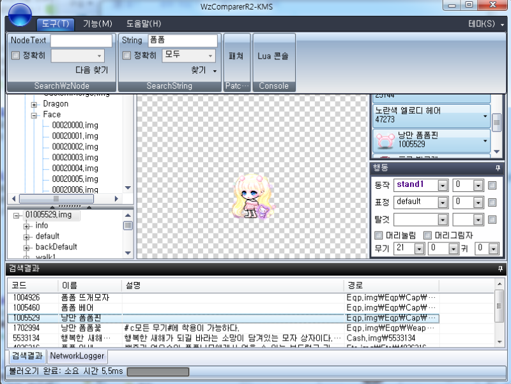The height and width of the screenshot is (384, 511).
Task: Click the 패쳐 patcher button
Action: coord(237,56)
